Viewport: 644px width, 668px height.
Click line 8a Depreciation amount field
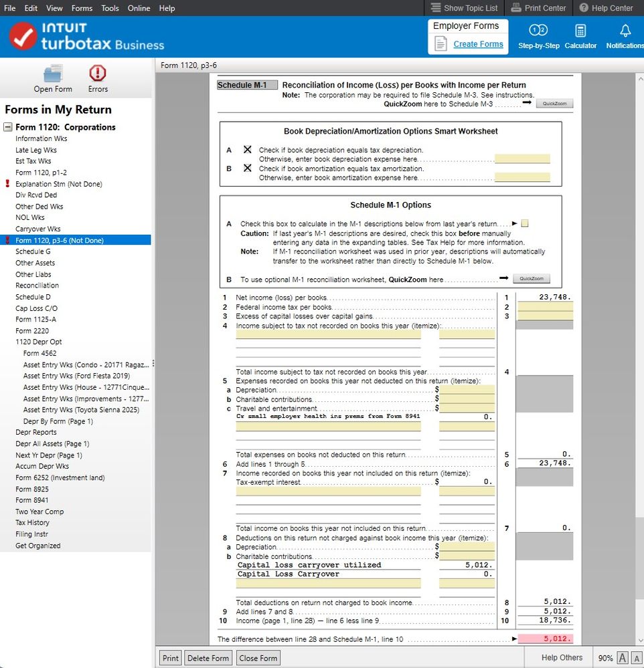467,546
